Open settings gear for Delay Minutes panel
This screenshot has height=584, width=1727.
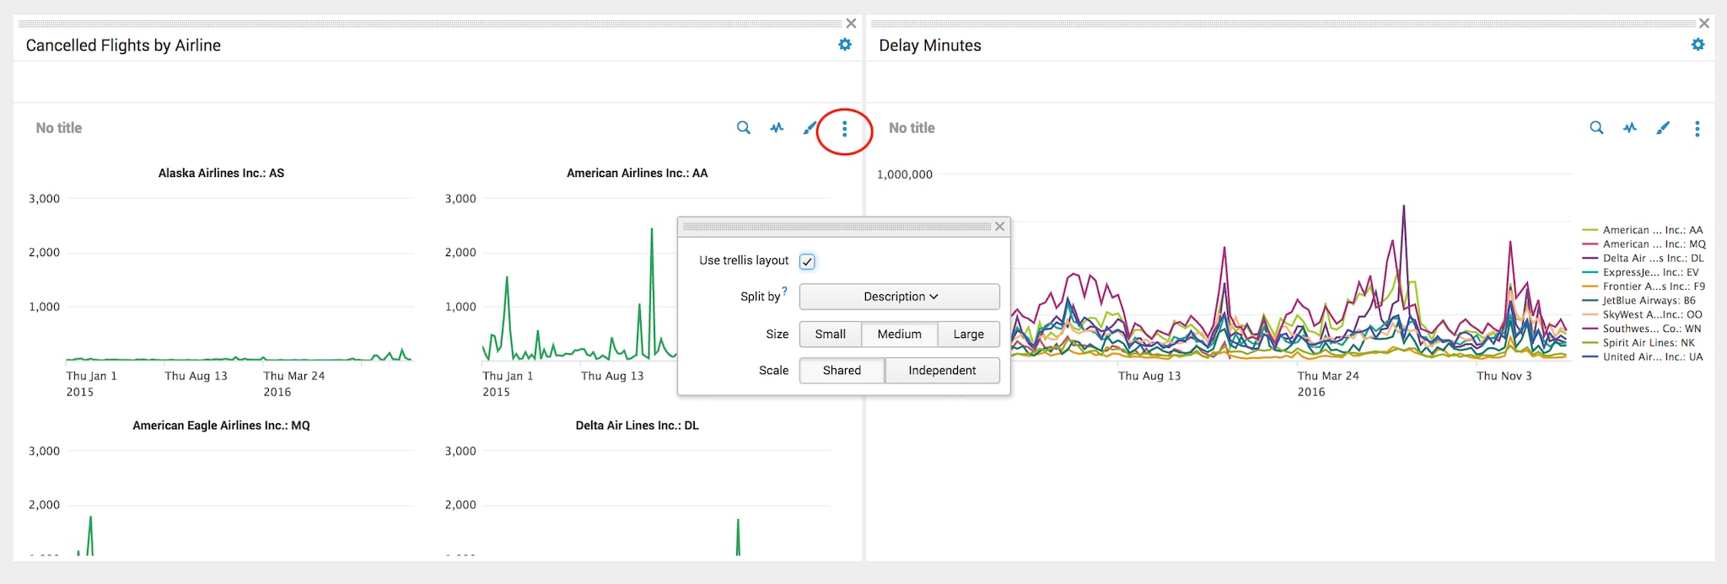pyautogui.click(x=1698, y=45)
